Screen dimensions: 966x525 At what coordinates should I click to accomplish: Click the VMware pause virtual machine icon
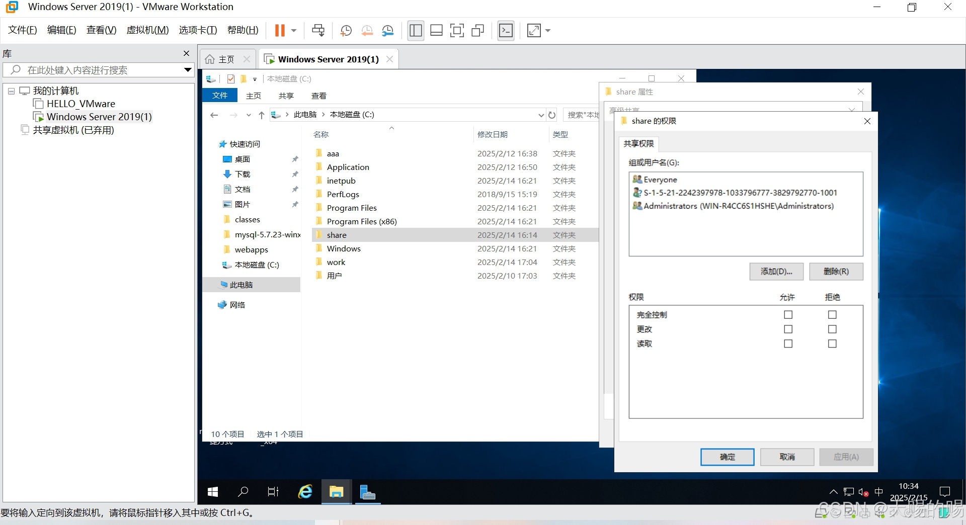click(x=280, y=31)
